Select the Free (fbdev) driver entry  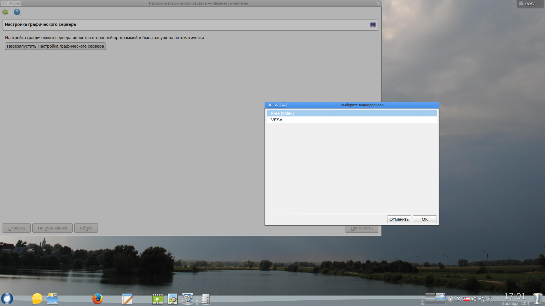coord(282,113)
